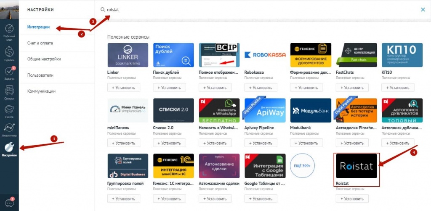Open the Robokassa integration thumbnail
The image size is (431, 211).
pyautogui.click(x=265, y=55)
